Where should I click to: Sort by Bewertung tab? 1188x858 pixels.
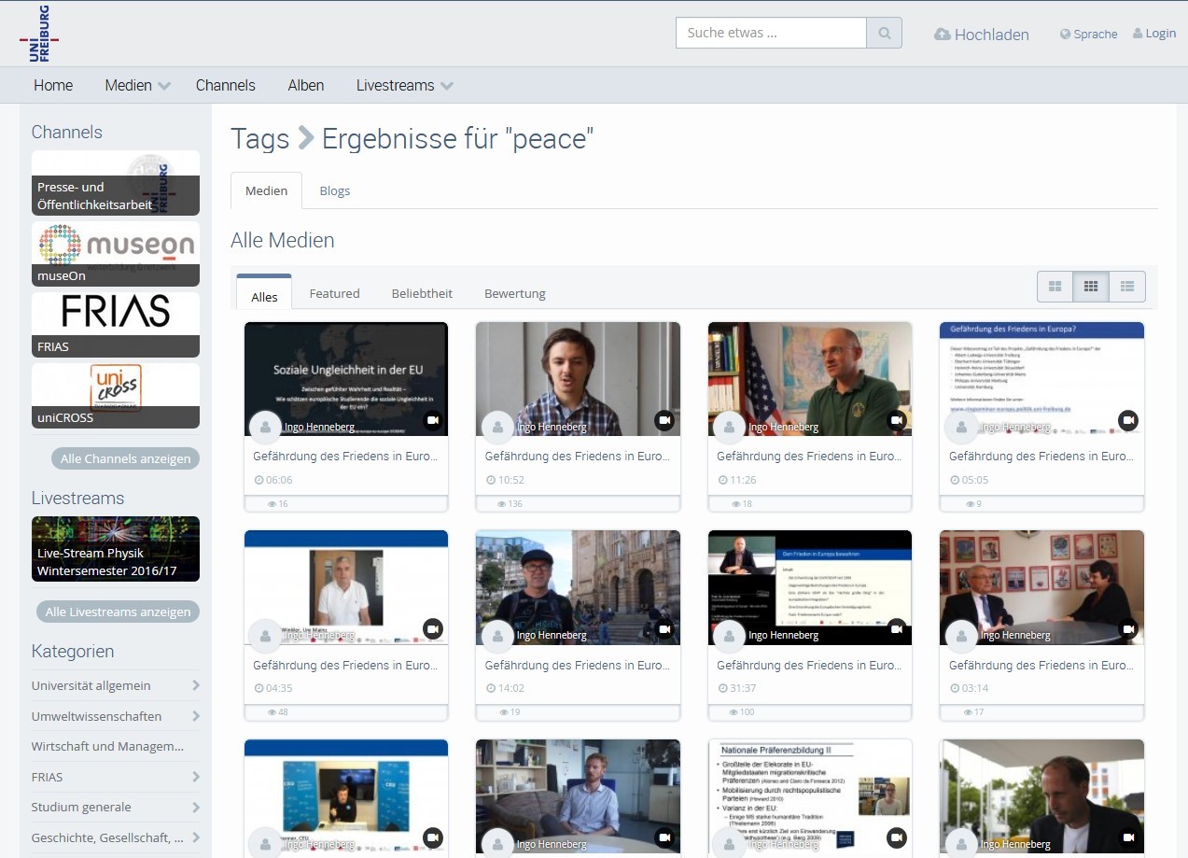pyautogui.click(x=515, y=293)
